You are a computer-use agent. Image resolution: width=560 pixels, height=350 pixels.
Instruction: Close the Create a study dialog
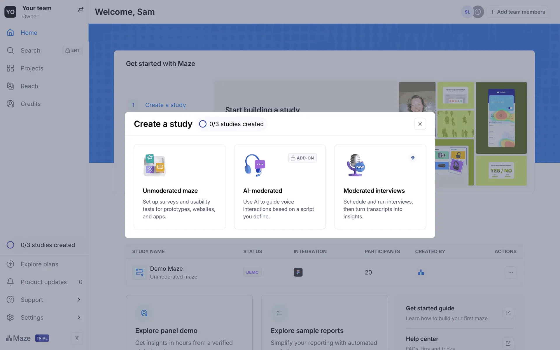click(x=420, y=124)
